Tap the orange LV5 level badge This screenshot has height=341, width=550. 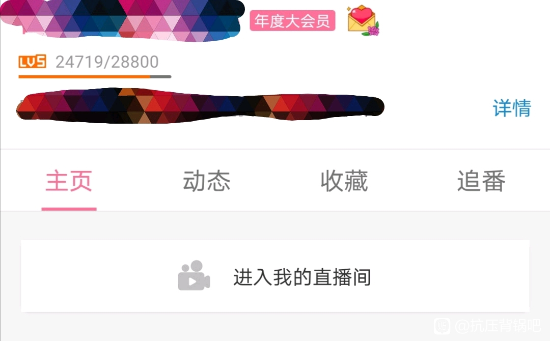[x=32, y=62]
